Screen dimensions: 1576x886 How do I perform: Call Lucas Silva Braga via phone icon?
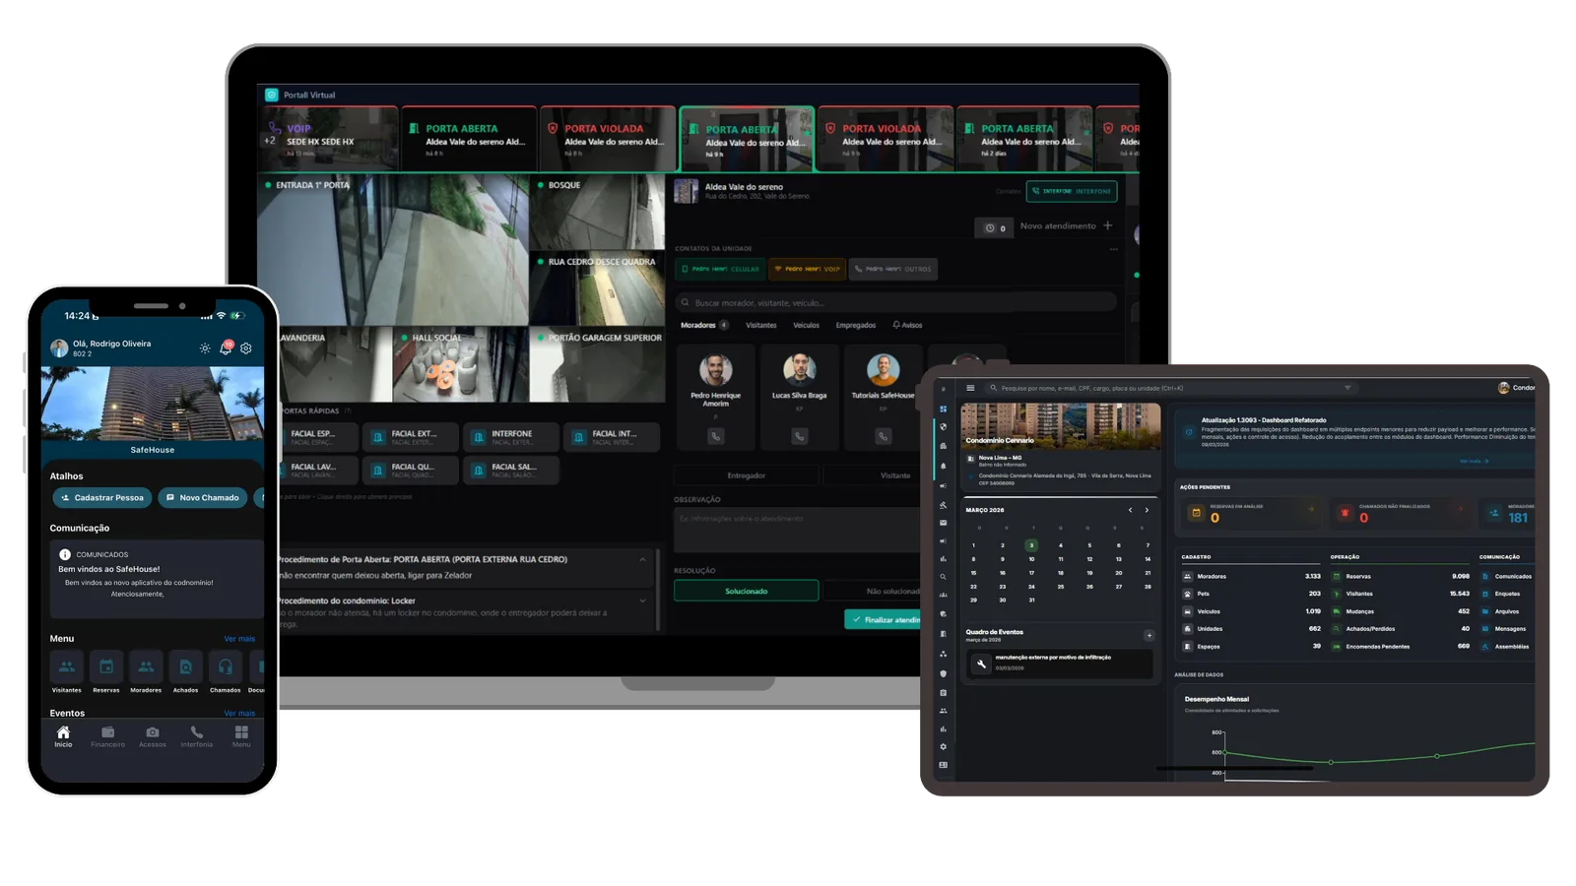tap(800, 436)
